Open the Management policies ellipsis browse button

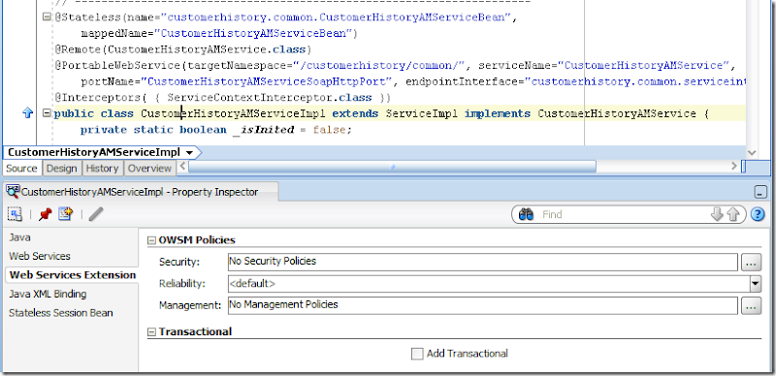click(x=751, y=306)
